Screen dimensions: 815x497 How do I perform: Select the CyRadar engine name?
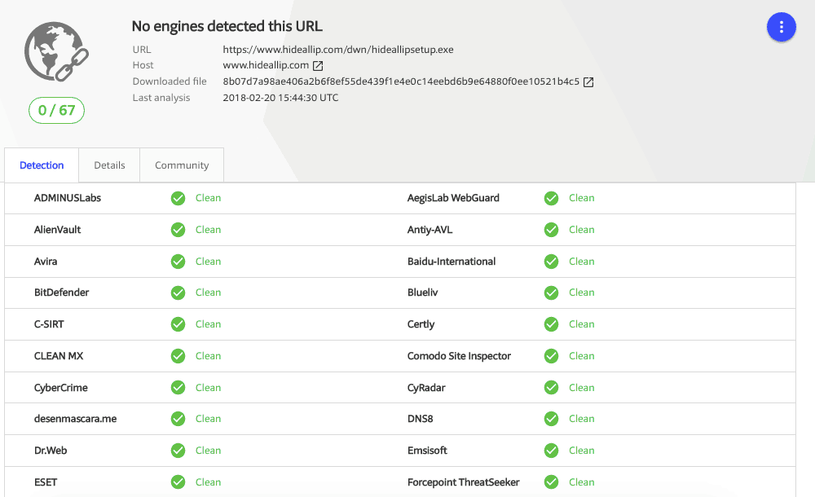coord(426,388)
